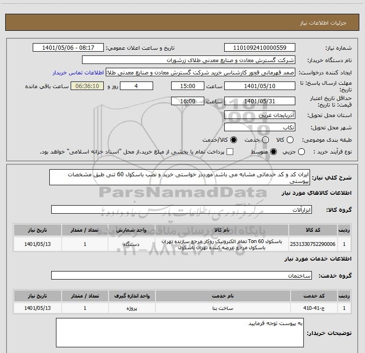Click the پروژه unit cell

tap(132, 308)
